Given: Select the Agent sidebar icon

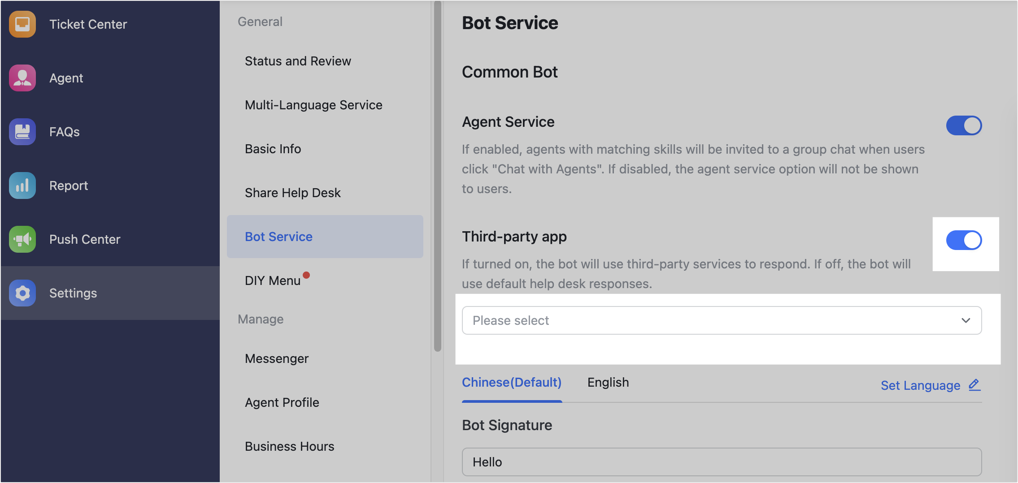Looking at the screenshot, I should pyautogui.click(x=22, y=78).
